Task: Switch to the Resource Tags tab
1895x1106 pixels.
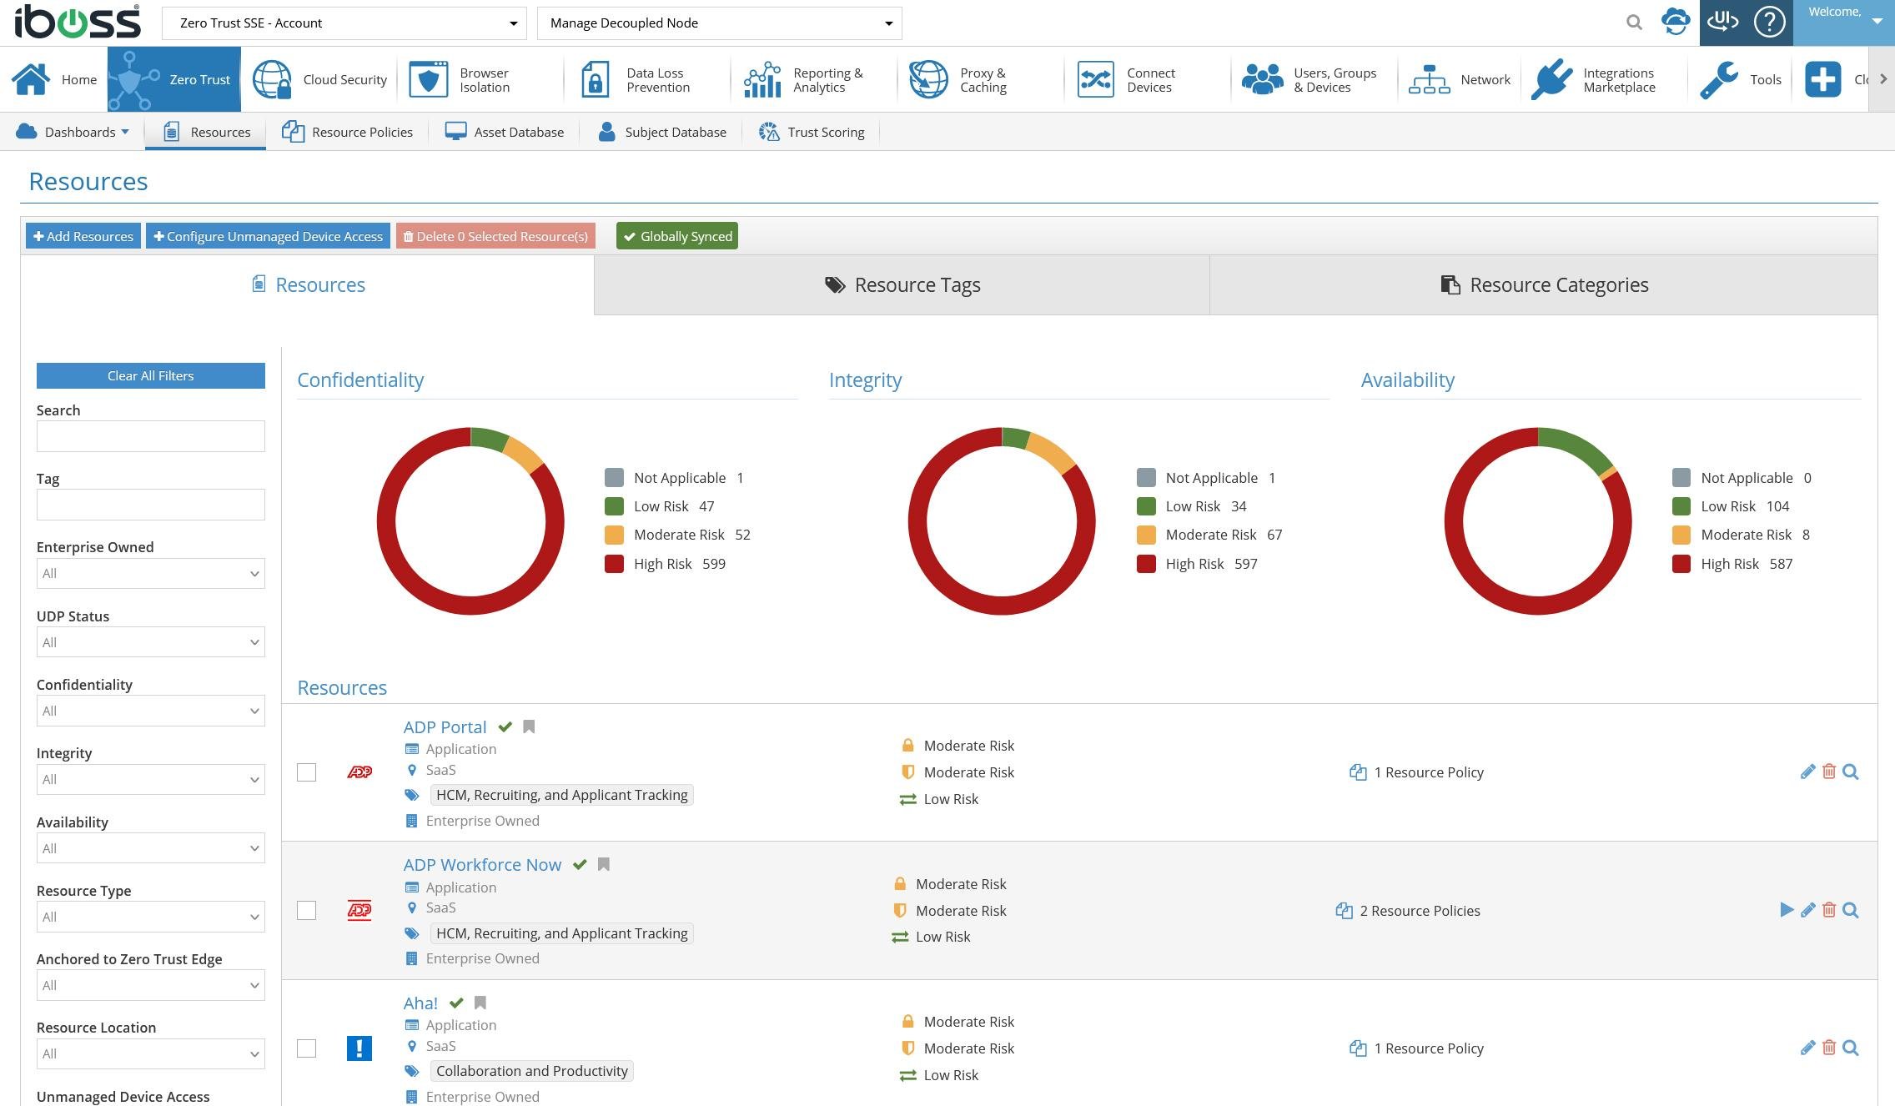Action: [x=902, y=285]
